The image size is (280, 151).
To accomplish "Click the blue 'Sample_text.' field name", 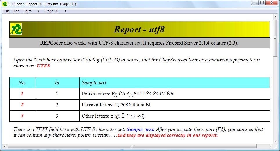I will tap(140, 129).
